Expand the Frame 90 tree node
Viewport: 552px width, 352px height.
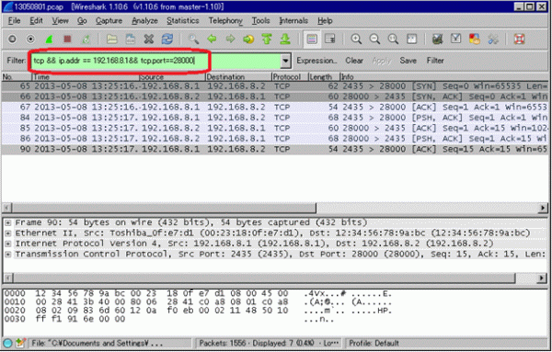coord(8,222)
